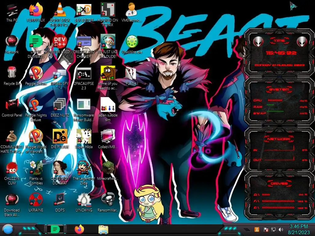Click the Time widget clock readout

pyautogui.click(x=281, y=53)
